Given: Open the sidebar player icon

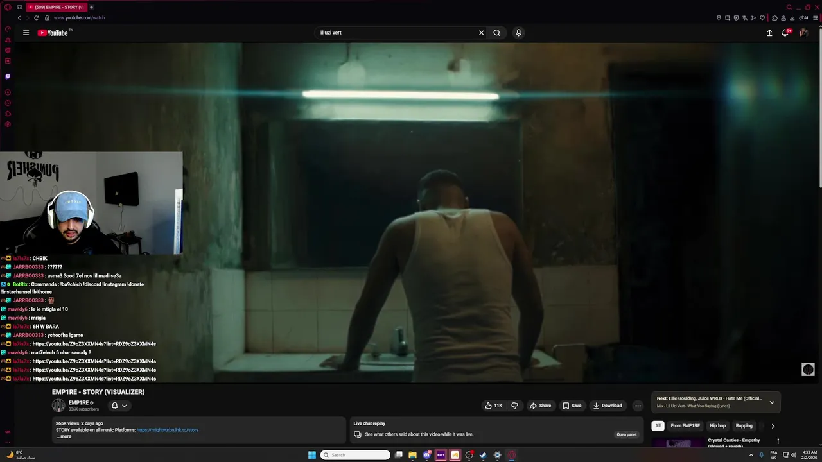Looking at the screenshot, I should (x=8, y=92).
